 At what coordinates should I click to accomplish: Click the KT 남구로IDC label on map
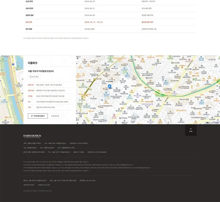point(110,81)
